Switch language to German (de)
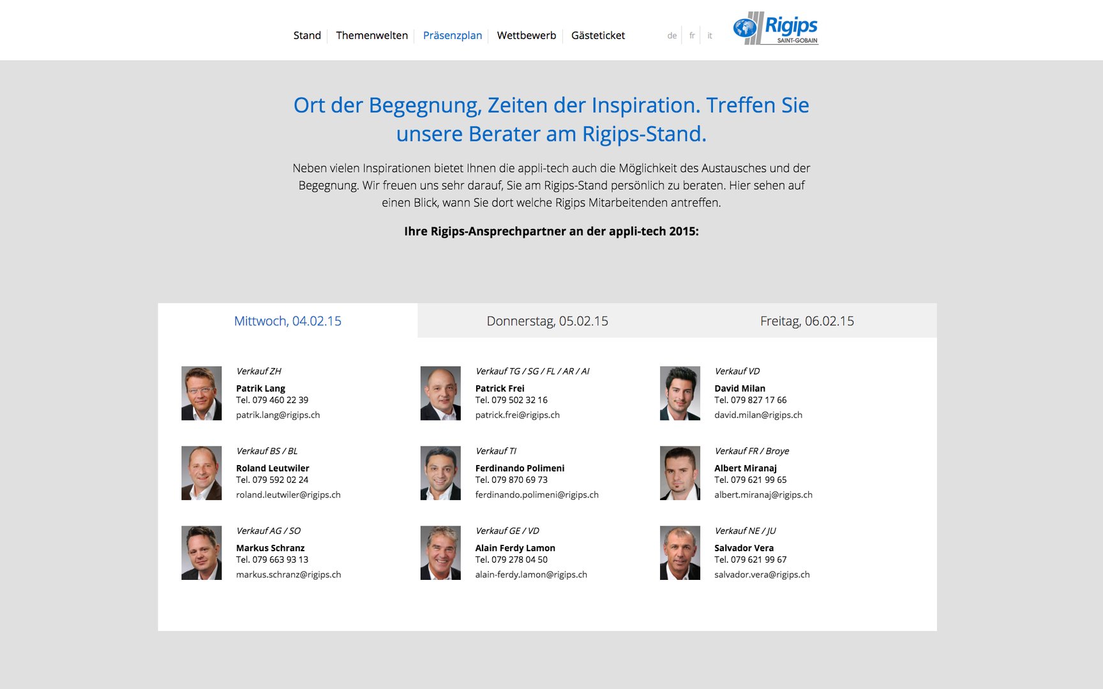1103x689 pixels. (672, 36)
